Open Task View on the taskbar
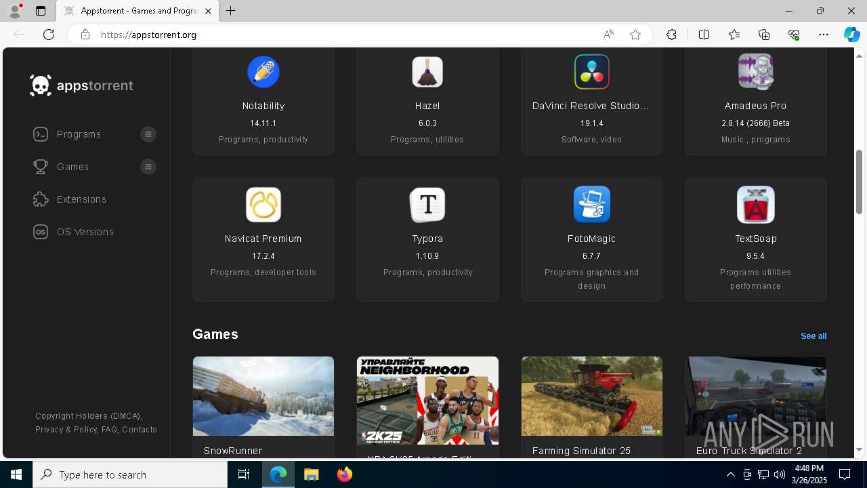Screen dimensions: 867x488 coord(244,474)
